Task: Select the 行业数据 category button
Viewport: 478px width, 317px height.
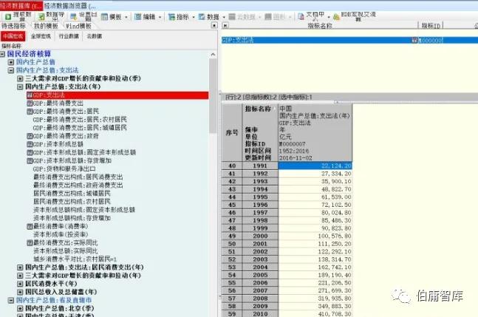Action: 69,36
